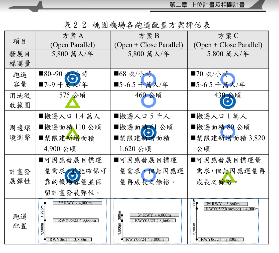The width and height of the screenshot is (279, 253).
Task: Click the 4,900 公頃 value
Action: click(60, 149)
